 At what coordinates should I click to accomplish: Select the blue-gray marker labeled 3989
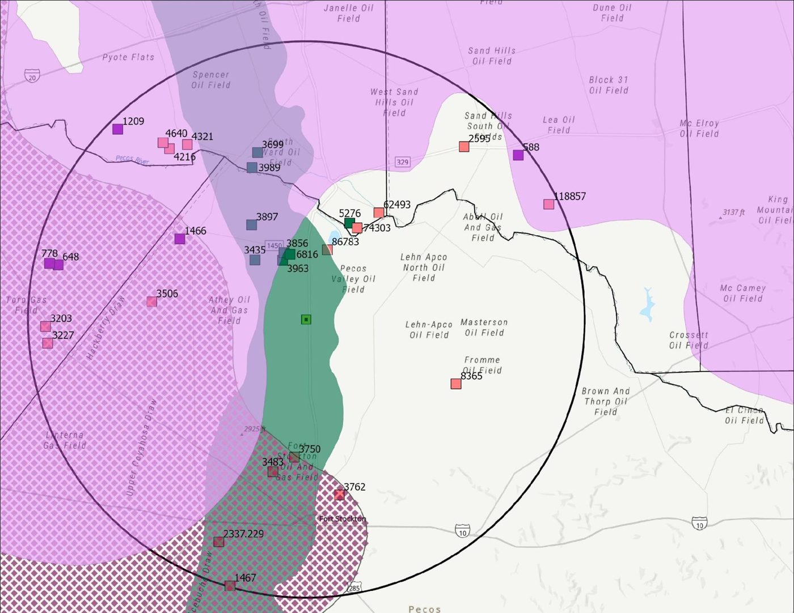pos(252,168)
